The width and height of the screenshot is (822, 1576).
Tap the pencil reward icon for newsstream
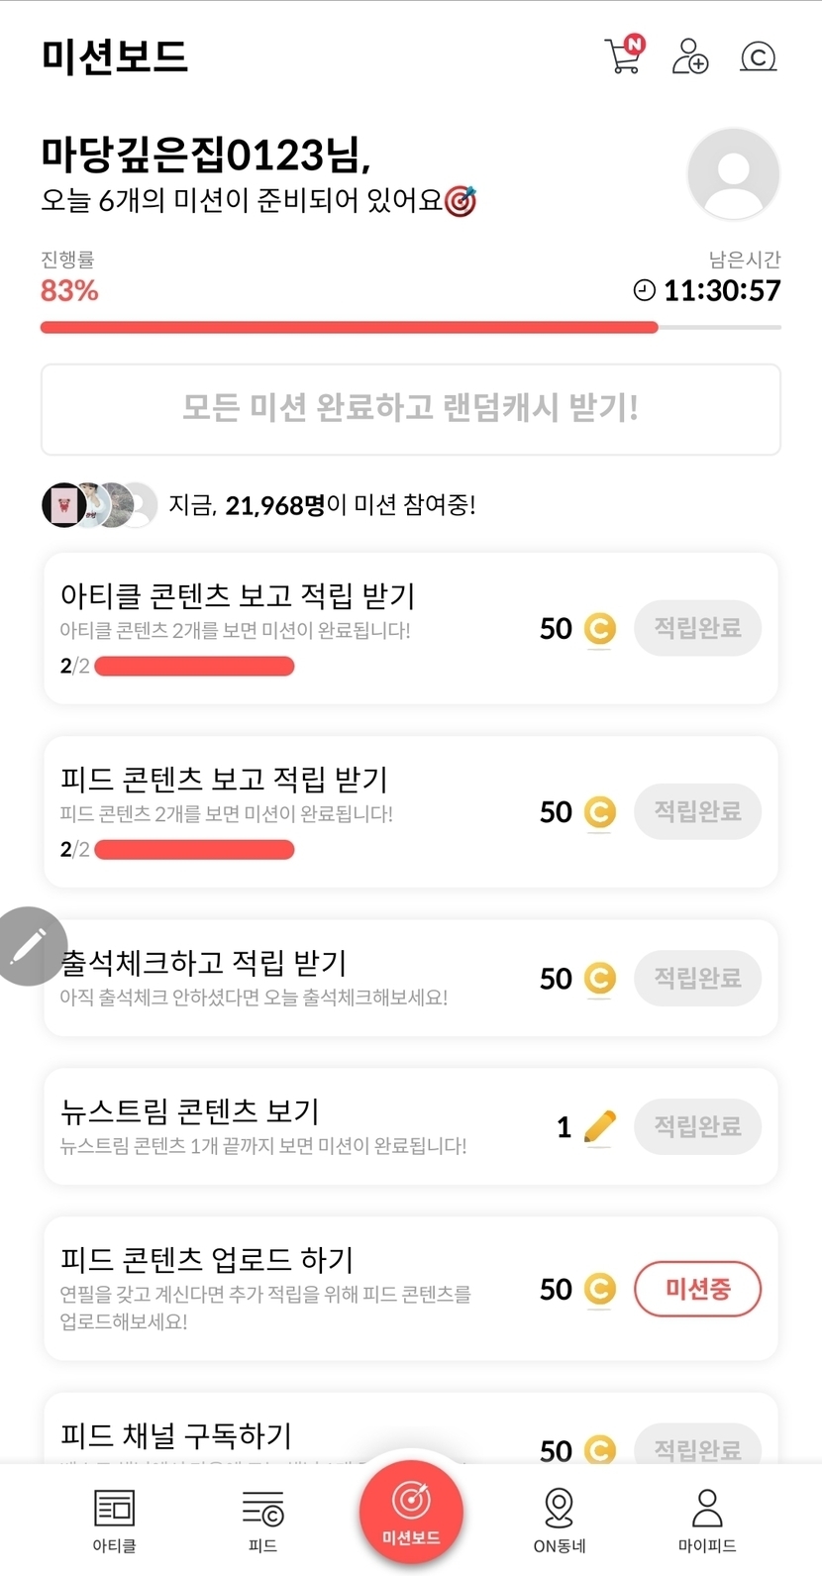coord(599,1126)
